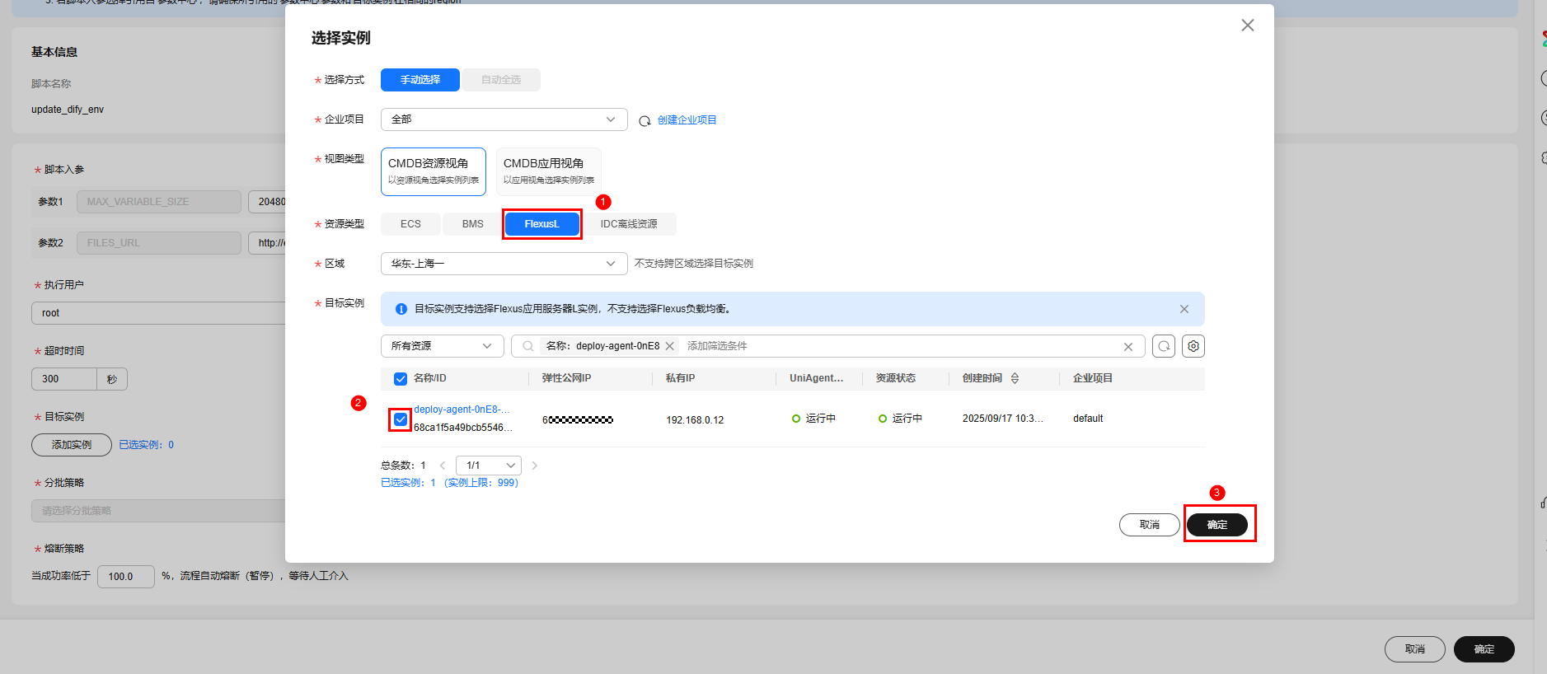Click the refresh icon beside 创建企业项目

(645, 120)
